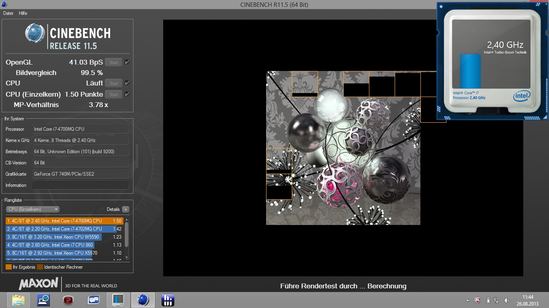Click the Cinebench title bar app icon
Image resolution: width=549 pixels, height=308 pixels.
(x=4, y=4)
